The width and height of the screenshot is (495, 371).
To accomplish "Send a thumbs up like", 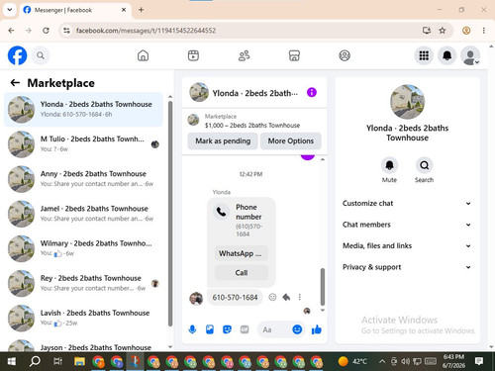I will click(x=317, y=329).
